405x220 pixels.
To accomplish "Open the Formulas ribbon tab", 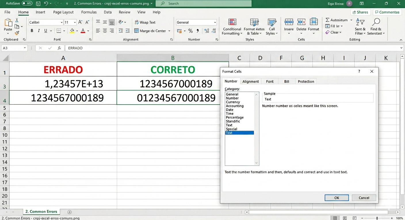I will pos(89,12).
